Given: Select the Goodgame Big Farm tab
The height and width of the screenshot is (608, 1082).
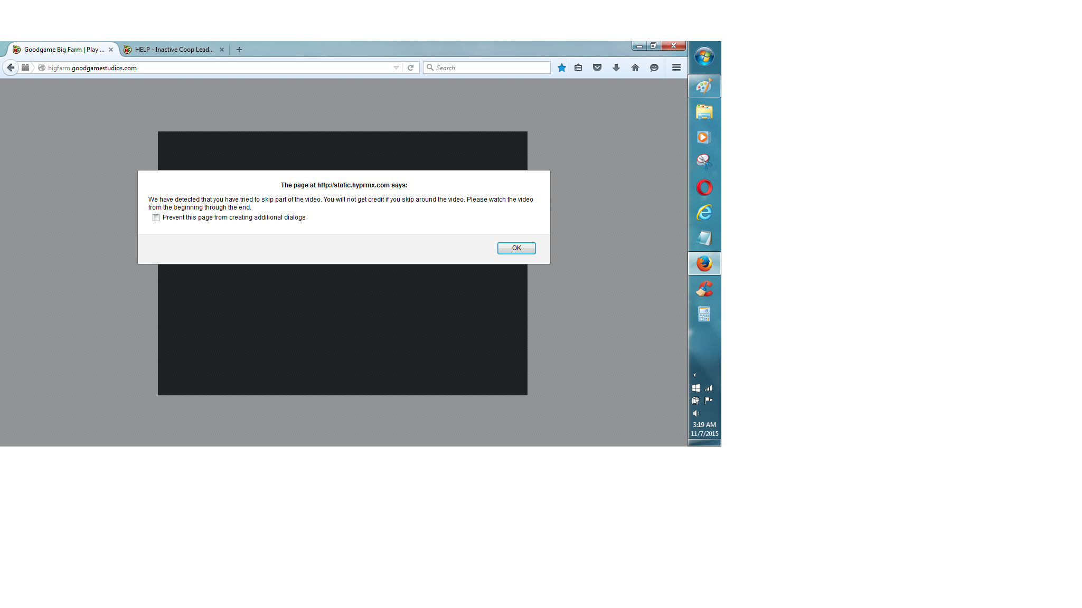Looking at the screenshot, I should pos(63,50).
